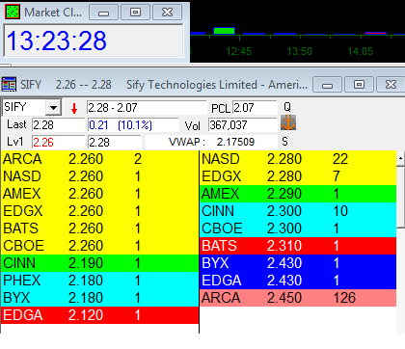Click the 0.21 (10.1%) change field
Viewport: 405px width, 349px height.
pyautogui.click(x=133, y=125)
